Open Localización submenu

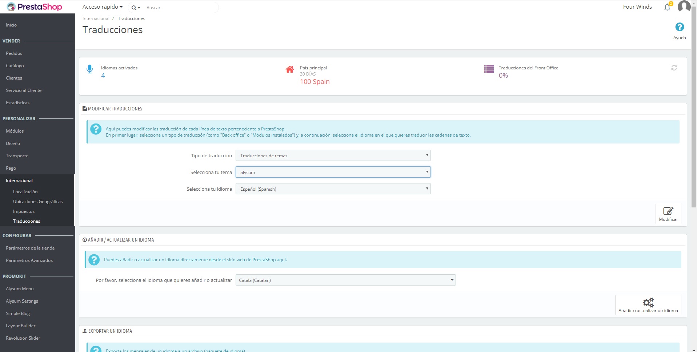click(x=25, y=192)
